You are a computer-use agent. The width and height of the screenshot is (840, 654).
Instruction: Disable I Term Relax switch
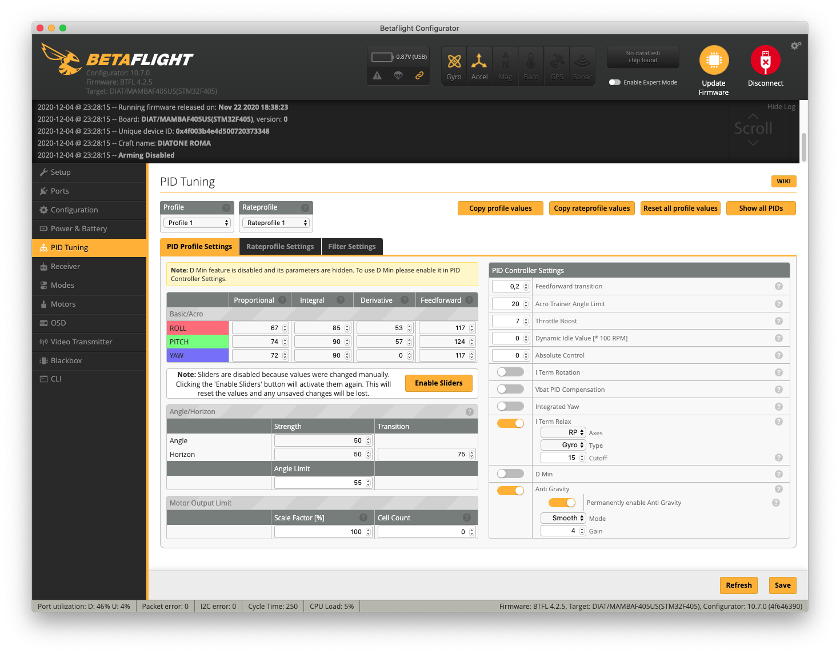click(x=510, y=423)
